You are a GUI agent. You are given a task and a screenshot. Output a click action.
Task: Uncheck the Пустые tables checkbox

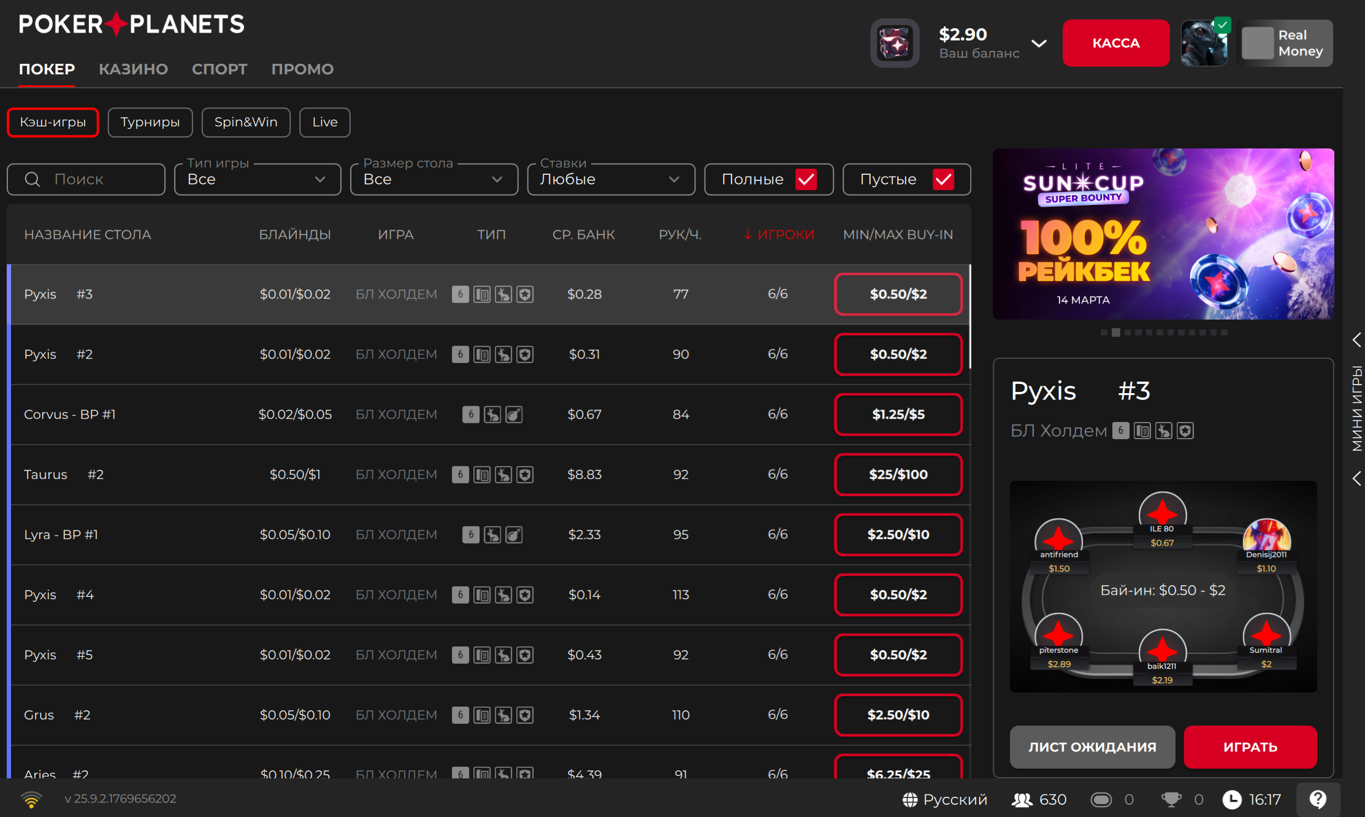(943, 179)
